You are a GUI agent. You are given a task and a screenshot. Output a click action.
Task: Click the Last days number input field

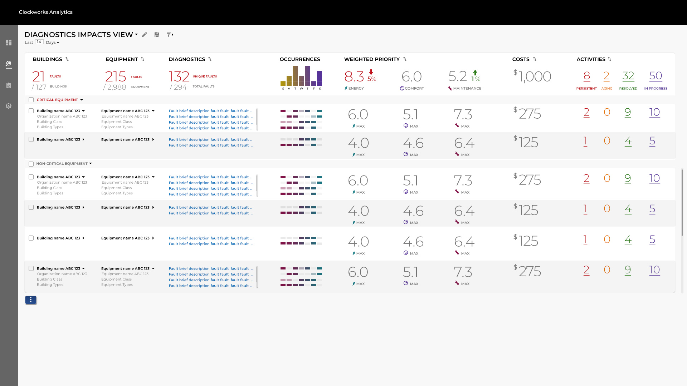(x=39, y=42)
